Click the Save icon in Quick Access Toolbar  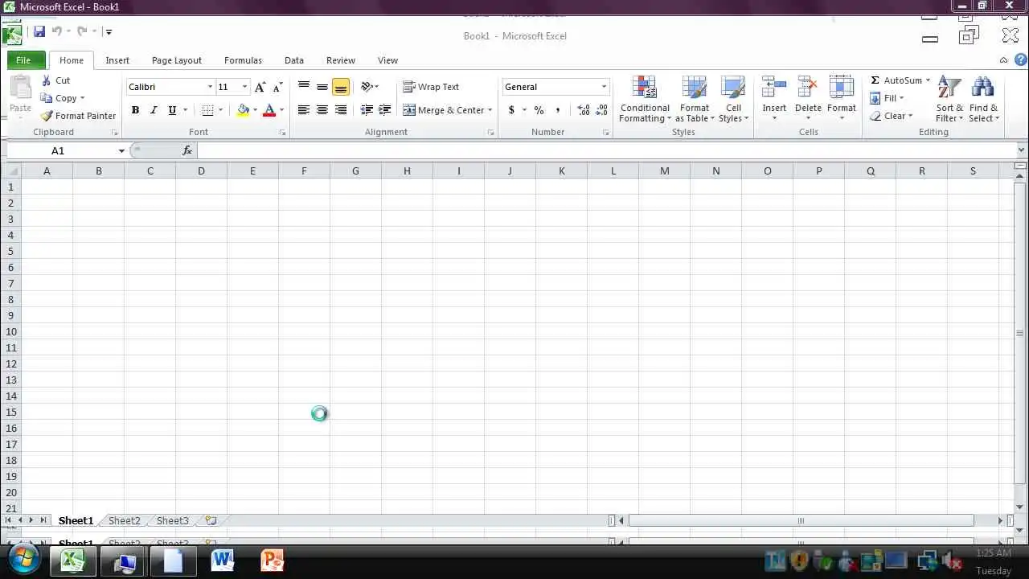tap(39, 31)
